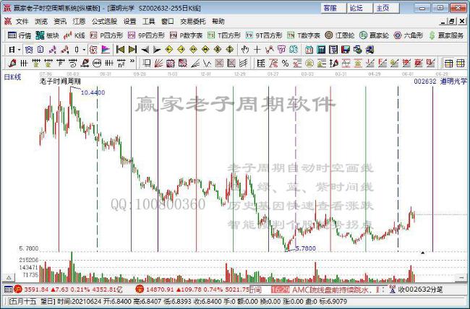Click the 老子时间周期 chart label
Screen dimensions: 470x309
(60, 81)
